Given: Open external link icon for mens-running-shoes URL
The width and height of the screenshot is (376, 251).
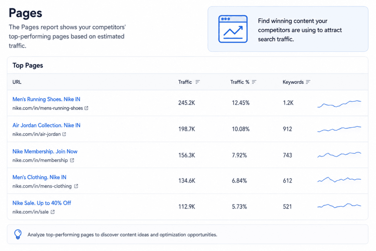Looking at the screenshot, I should (86, 108).
